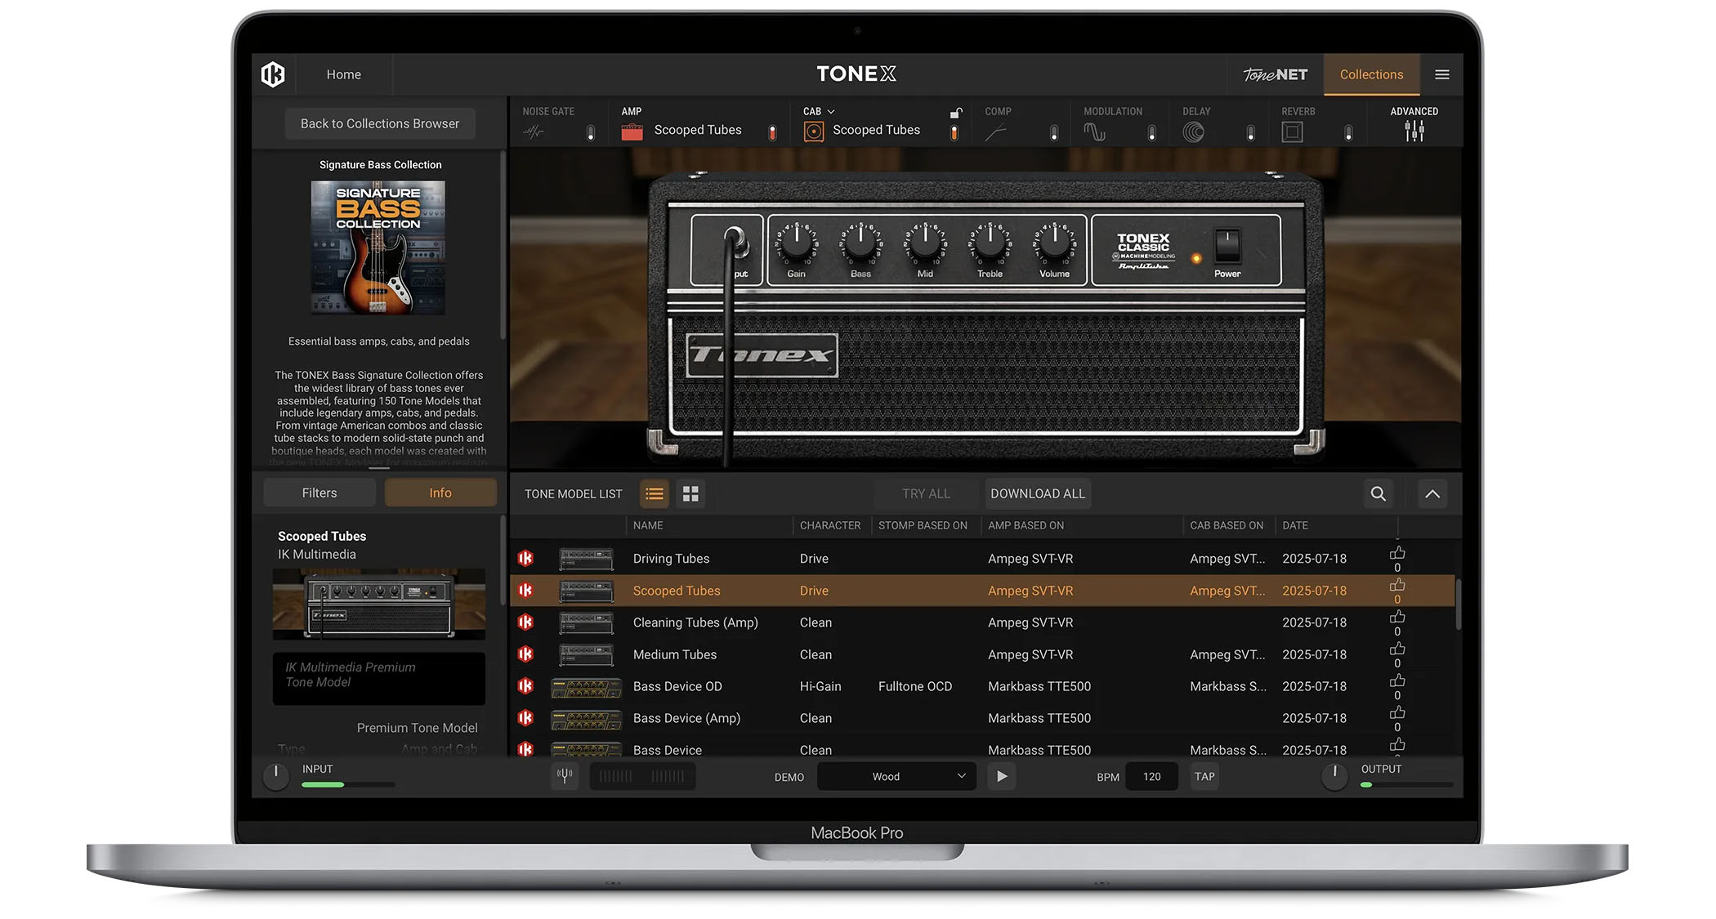The height and width of the screenshot is (919, 1716).
Task: Like the Cleaning Tubes (Amp) model
Action: [1397, 618]
